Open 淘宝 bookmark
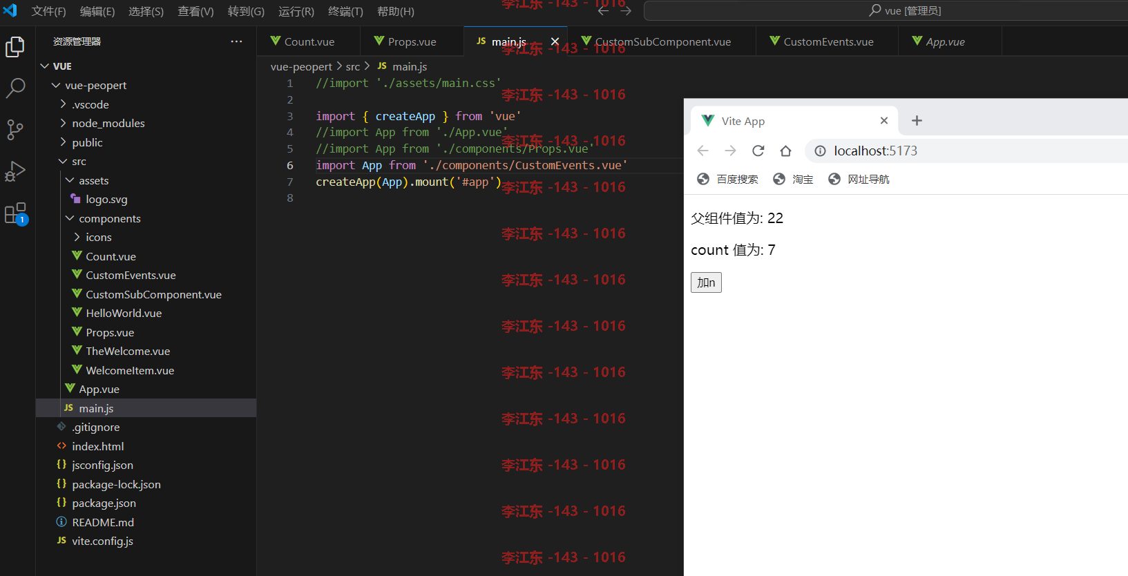1128x576 pixels. (x=793, y=180)
